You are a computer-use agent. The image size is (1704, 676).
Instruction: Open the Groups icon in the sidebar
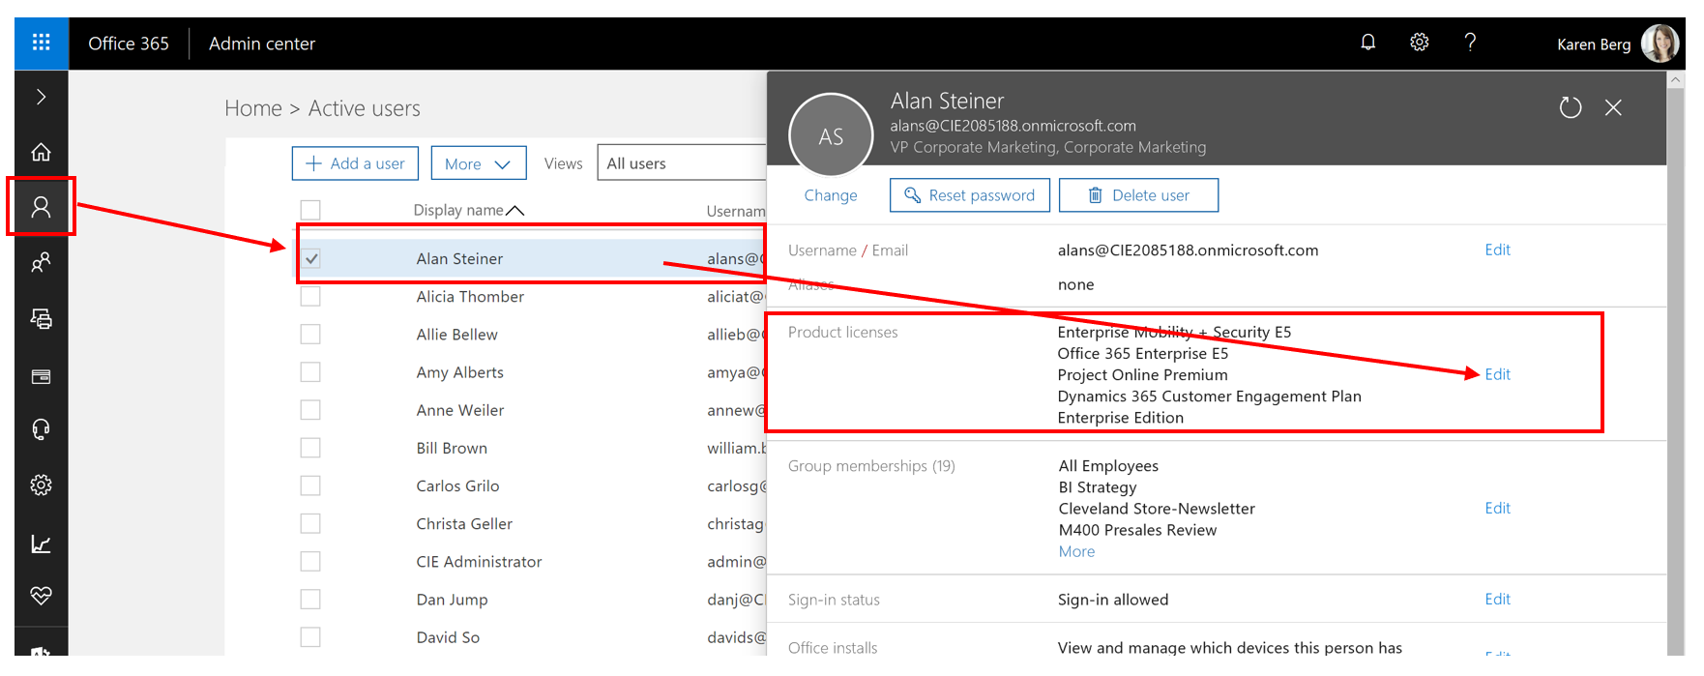(41, 263)
